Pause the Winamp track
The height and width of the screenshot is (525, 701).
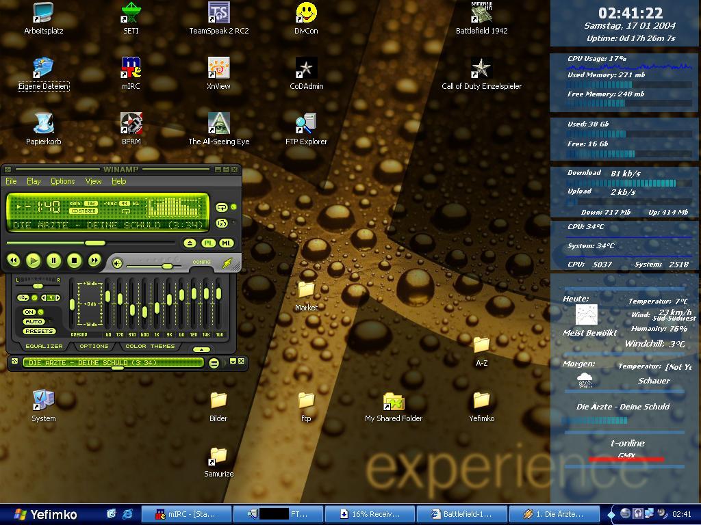[x=54, y=260]
